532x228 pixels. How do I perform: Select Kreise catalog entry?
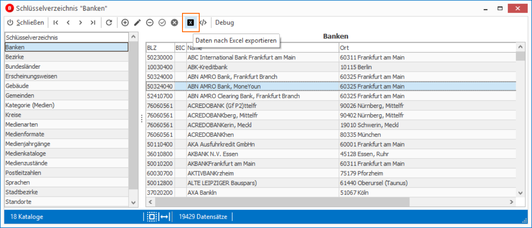click(67, 115)
